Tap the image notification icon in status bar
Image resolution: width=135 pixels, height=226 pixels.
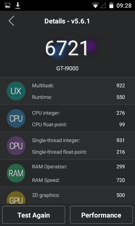(8, 6)
